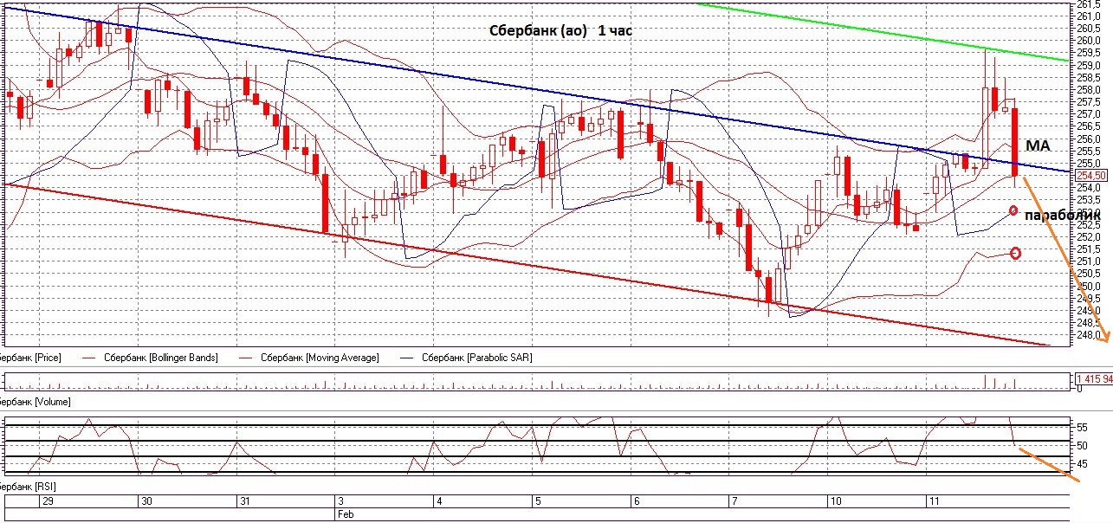The height and width of the screenshot is (523, 1113).
Task: Click price axis value 255,0
Action: [x=1090, y=163]
